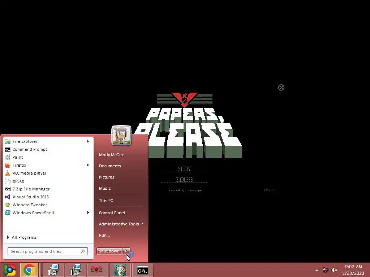370x277 pixels.
Task: Select ENDLESS mode in Papers, Please
Action: click(185, 180)
